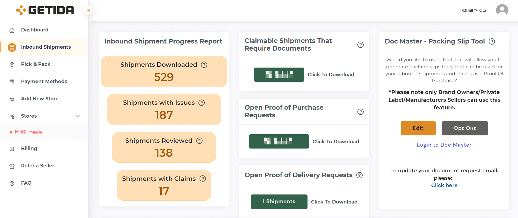The width and height of the screenshot is (518, 218).
Task: Click help icon beside Shipments with Claims
Action: click(203, 178)
